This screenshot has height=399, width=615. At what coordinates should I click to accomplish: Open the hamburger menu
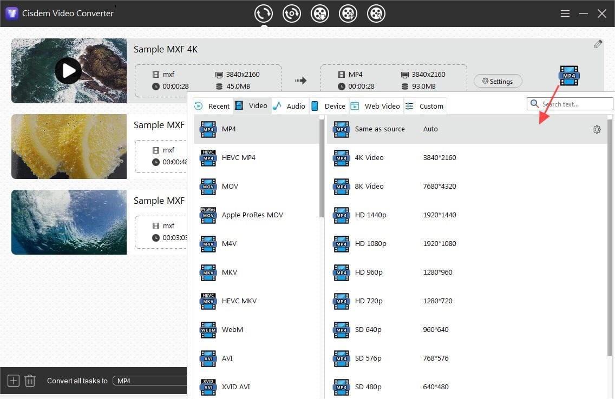click(565, 13)
